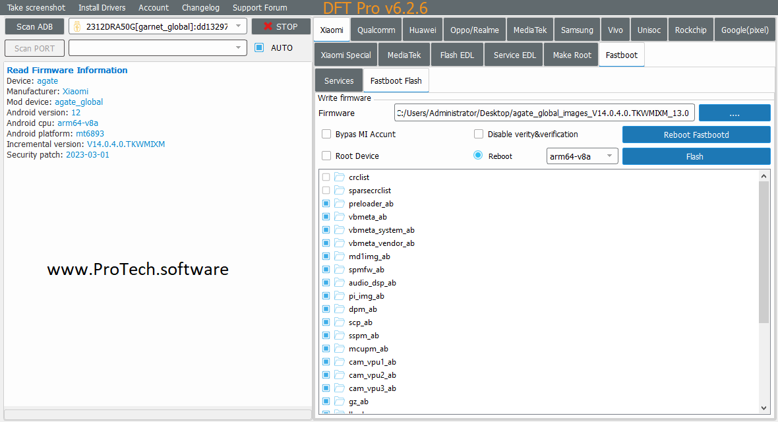Open the Account menu
The width and height of the screenshot is (778, 422).
click(154, 7)
